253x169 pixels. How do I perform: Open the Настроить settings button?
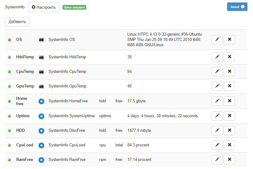[x=44, y=7]
